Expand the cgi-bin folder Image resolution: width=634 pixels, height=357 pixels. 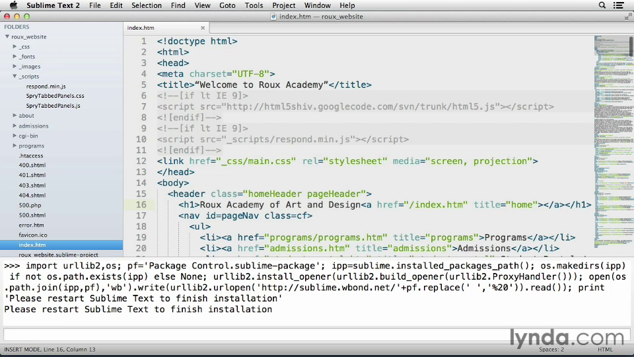[15, 136]
